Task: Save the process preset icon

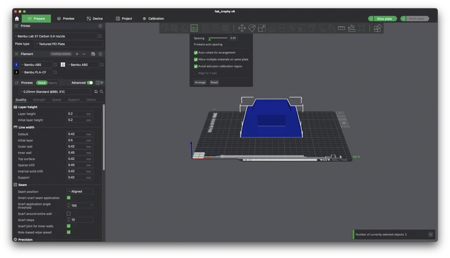Action: click(96, 92)
